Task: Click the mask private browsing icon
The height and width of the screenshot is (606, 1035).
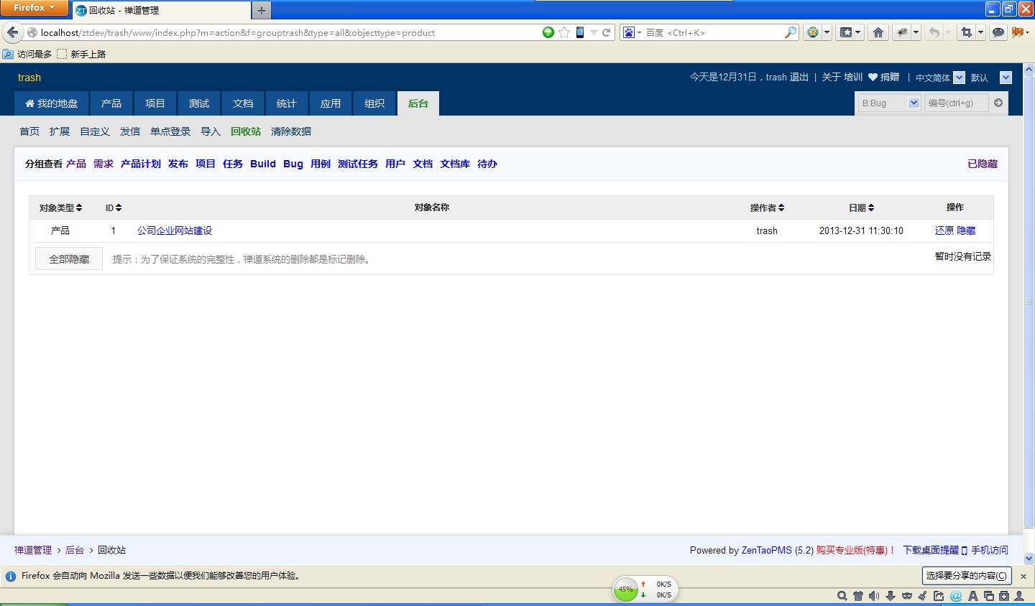Action: coord(906,596)
